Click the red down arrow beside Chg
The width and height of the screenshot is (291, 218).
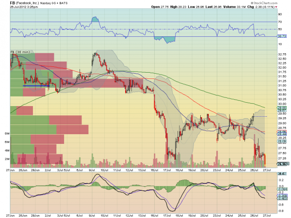coord(276,7)
